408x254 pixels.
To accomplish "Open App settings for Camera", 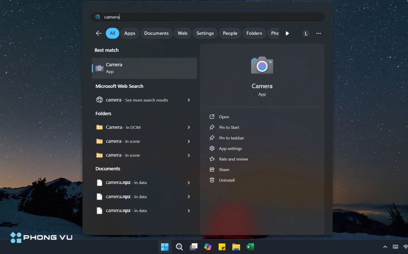I will point(230,149).
